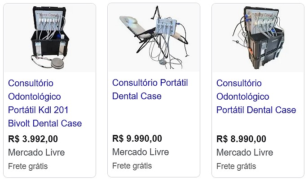
Task: Click Frete grátis on the R$ 9.990,00 card
Action: point(132,166)
